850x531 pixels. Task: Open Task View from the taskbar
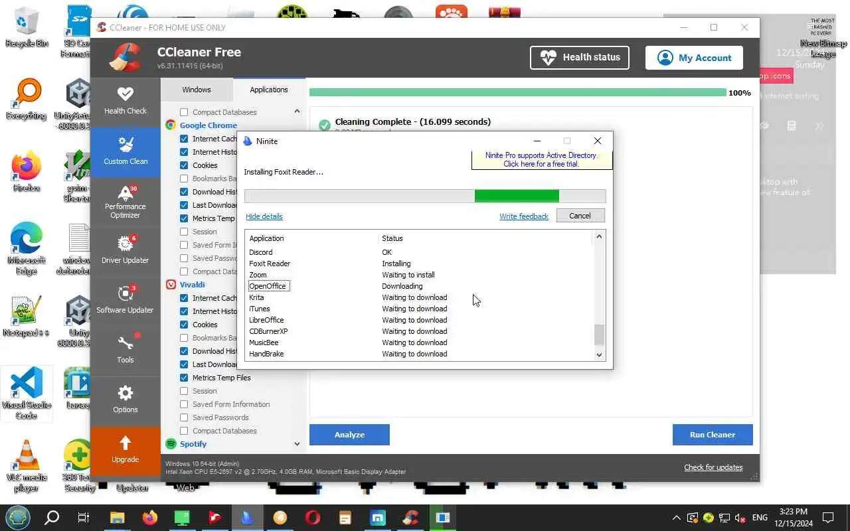84,517
